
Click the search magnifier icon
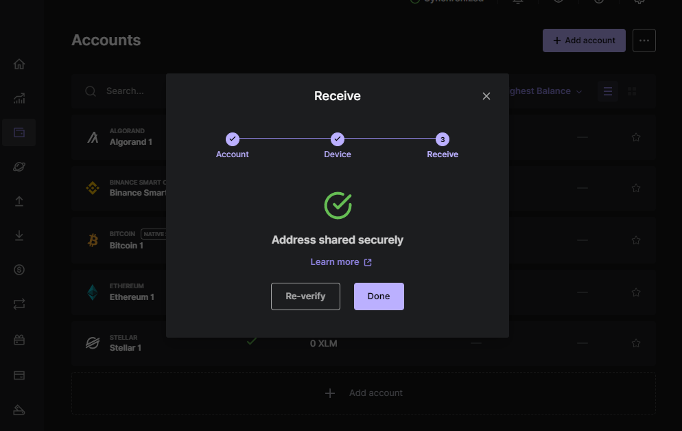tap(91, 91)
